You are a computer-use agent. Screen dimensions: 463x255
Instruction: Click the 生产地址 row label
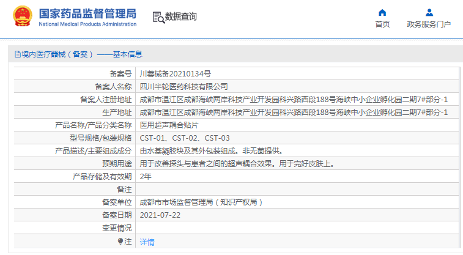point(117,112)
